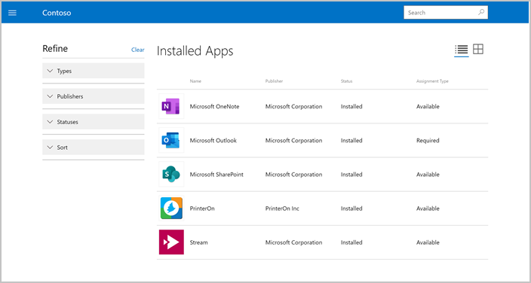Click Installed status for Stream

(351, 242)
